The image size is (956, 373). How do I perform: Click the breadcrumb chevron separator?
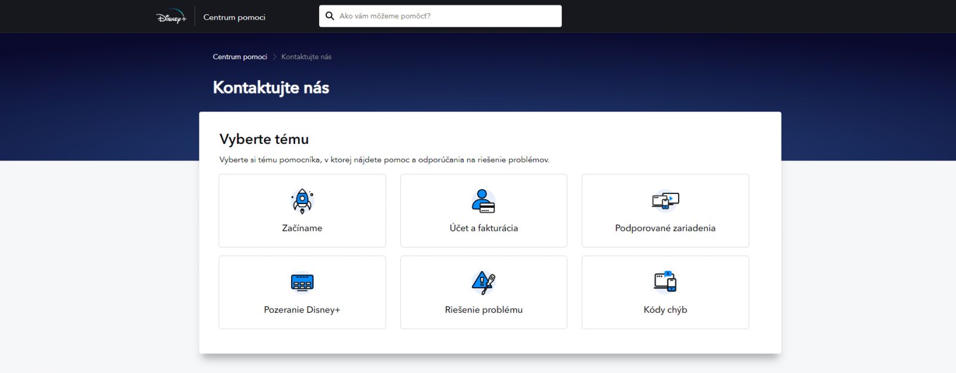(275, 57)
